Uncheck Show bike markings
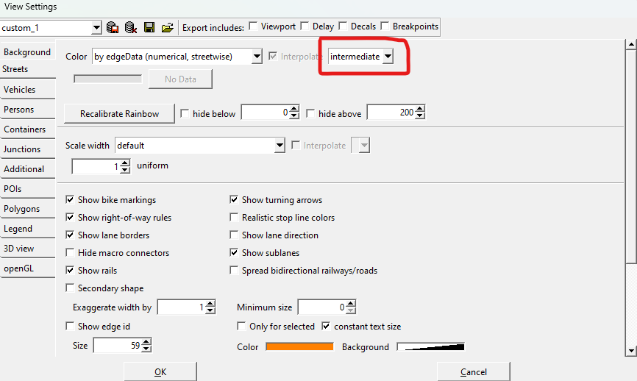 click(70, 199)
